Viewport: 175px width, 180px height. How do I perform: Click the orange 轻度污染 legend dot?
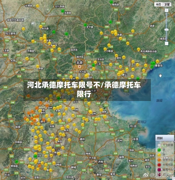[159, 160]
